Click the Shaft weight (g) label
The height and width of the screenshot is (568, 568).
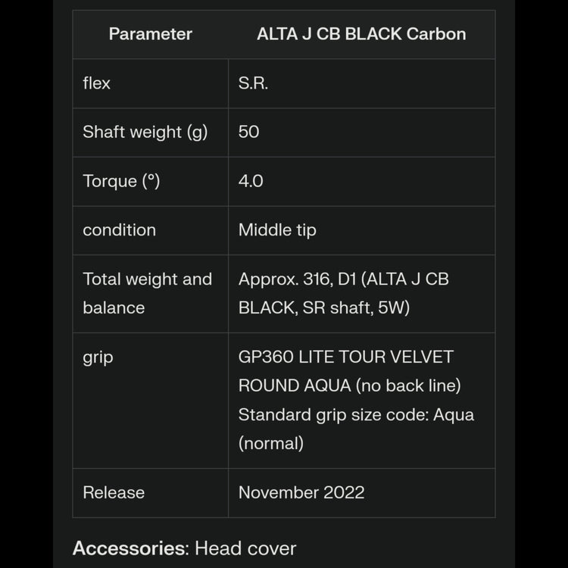pyautogui.click(x=145, y=132)
